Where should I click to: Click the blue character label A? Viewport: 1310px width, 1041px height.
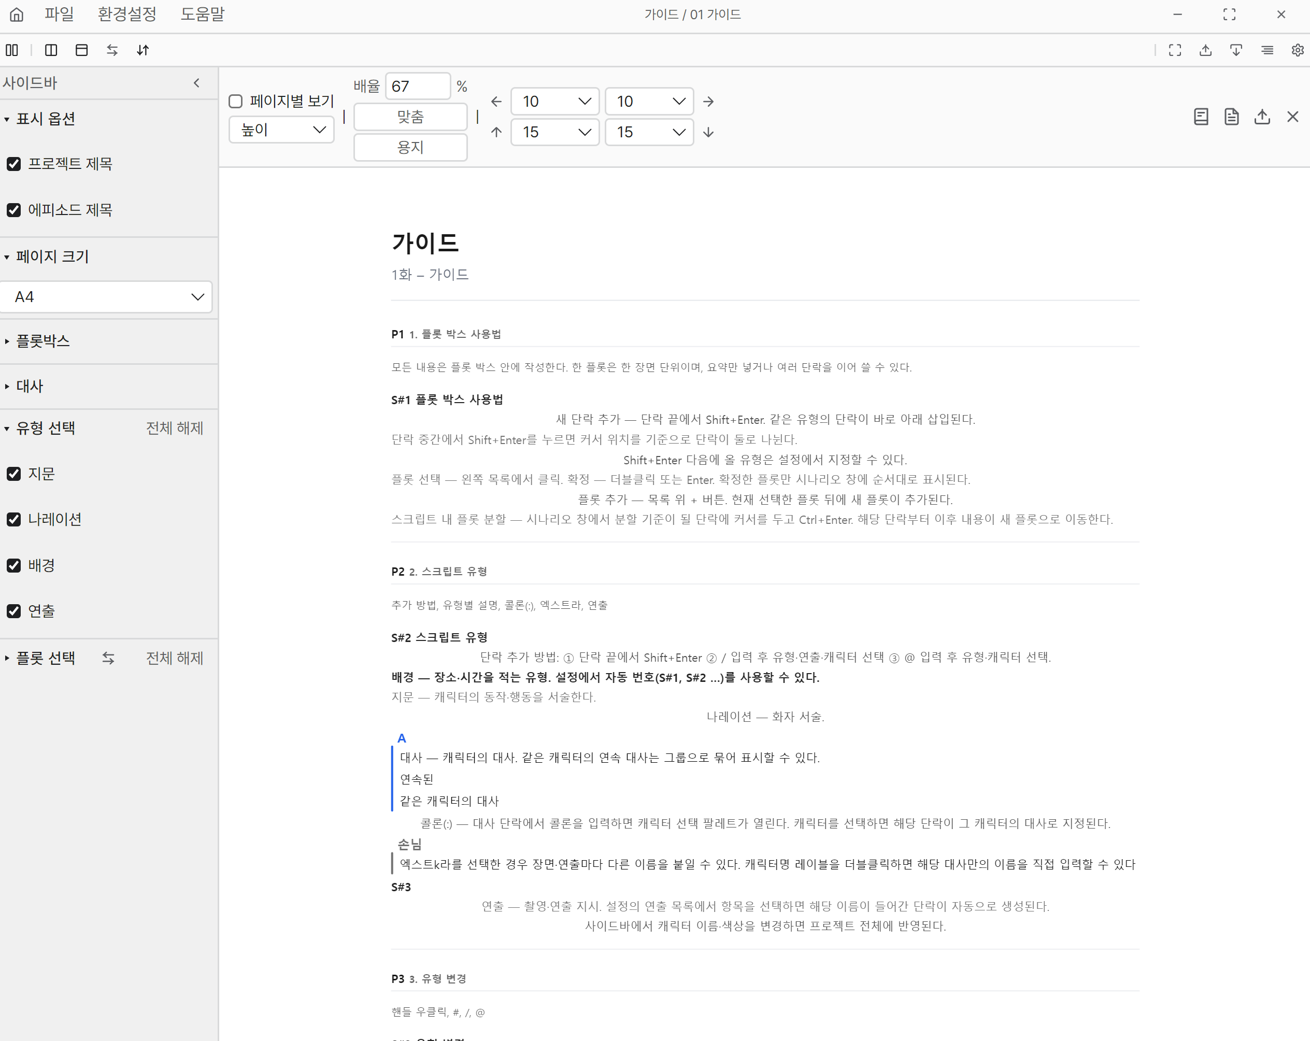point(402,738)
